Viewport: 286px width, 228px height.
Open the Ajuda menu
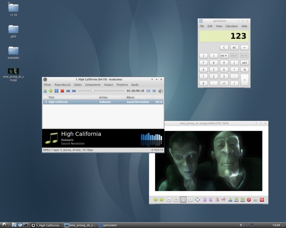(135, 85)
